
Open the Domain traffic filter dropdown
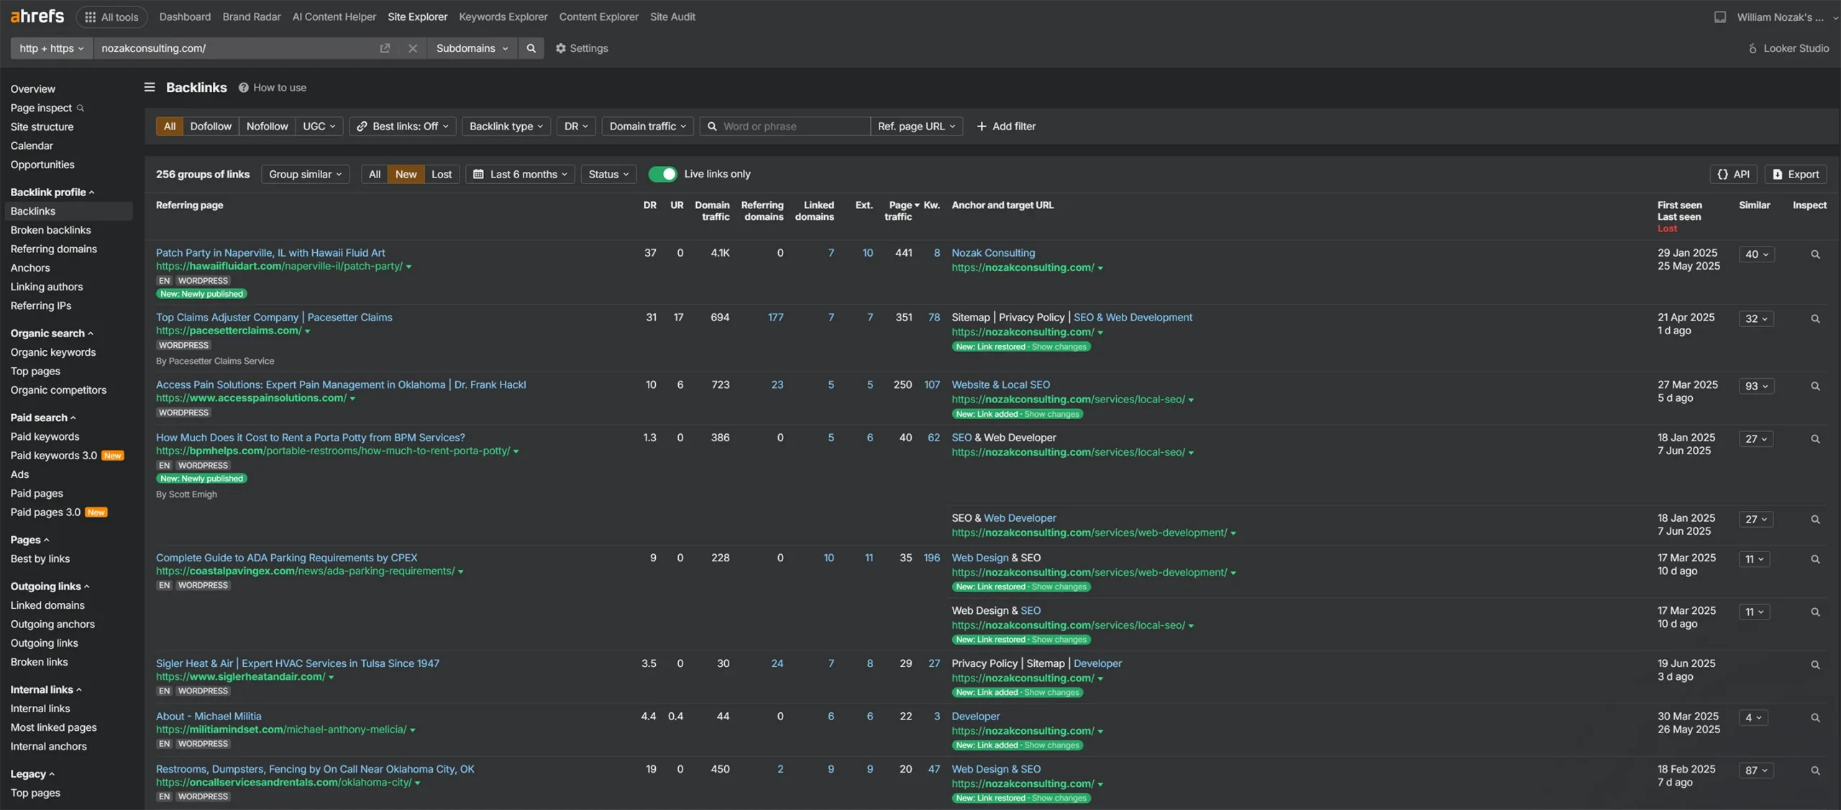pos(648,126)
